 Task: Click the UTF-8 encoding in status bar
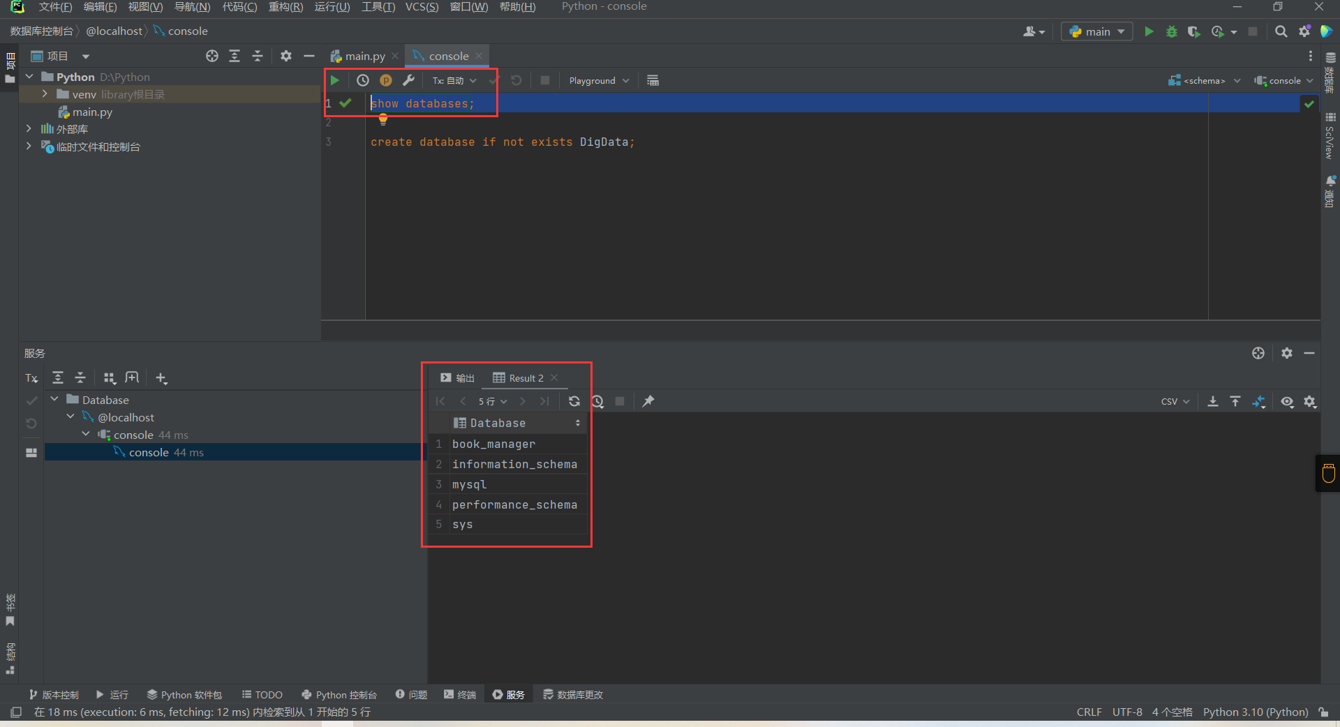tap(1127, 712)
